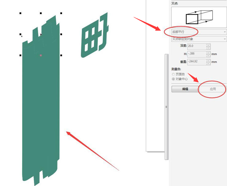Image resolution: width=227 pixels, height=186 pixels.
Task: Decrease the 深度 value with the down arrow
Action: tap(208, 48)
